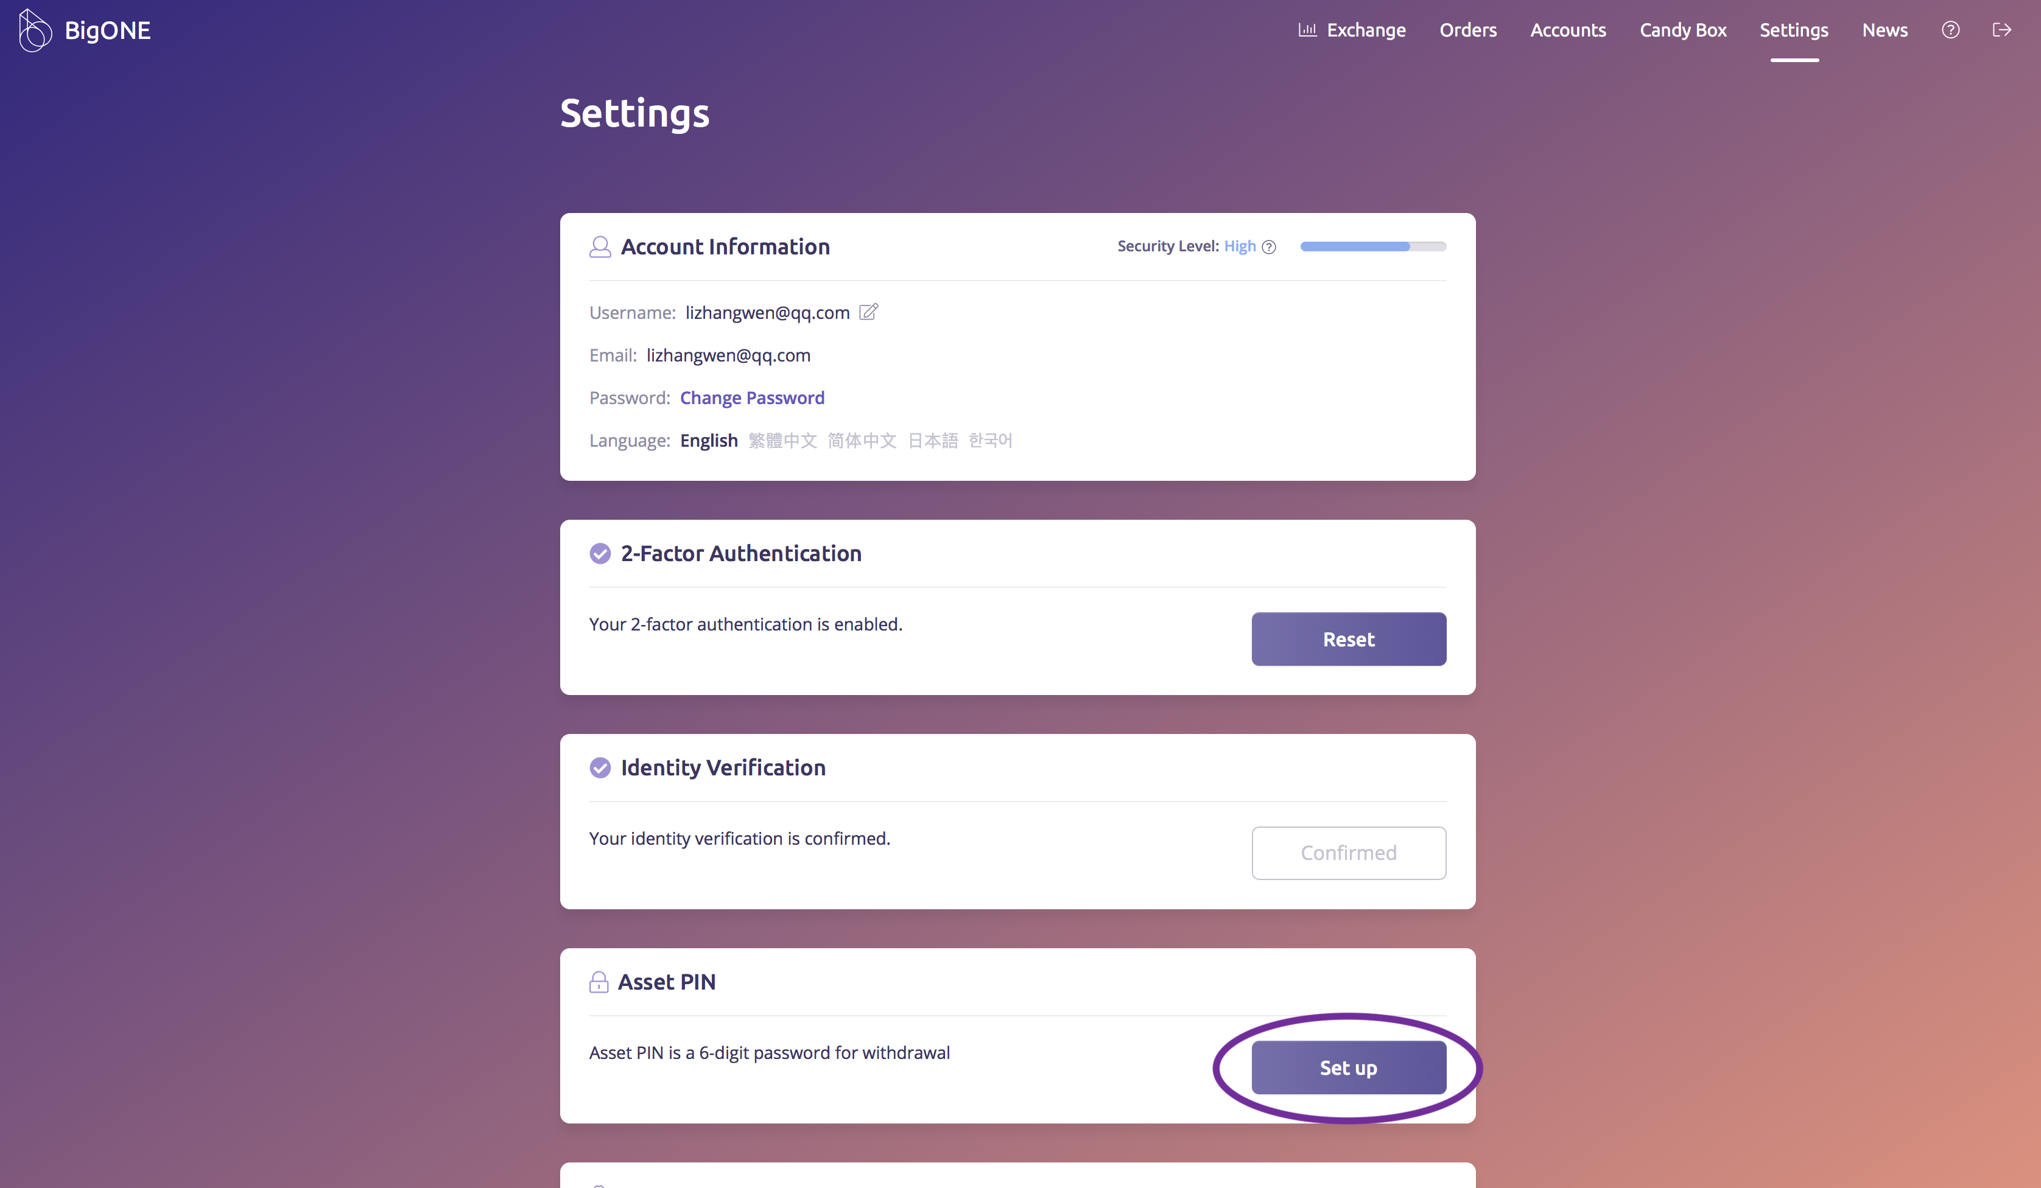Click the security level progress bar
The height and width of the screenshot is (1188, 2041).
coord(1372,246)
